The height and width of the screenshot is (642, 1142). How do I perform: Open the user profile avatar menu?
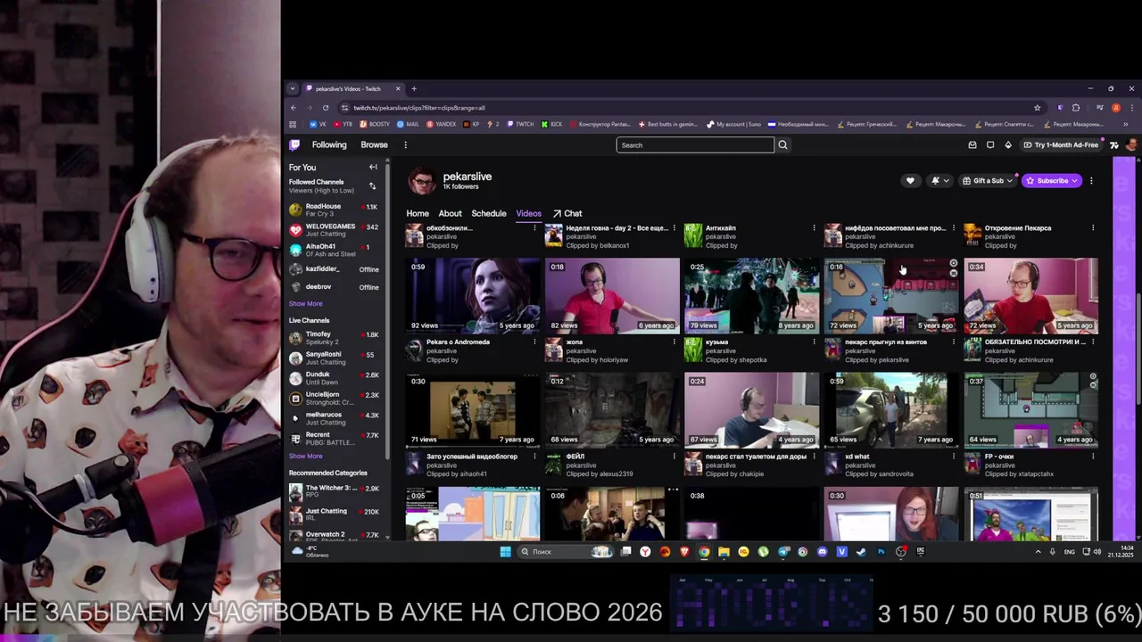click(1130, 144)
